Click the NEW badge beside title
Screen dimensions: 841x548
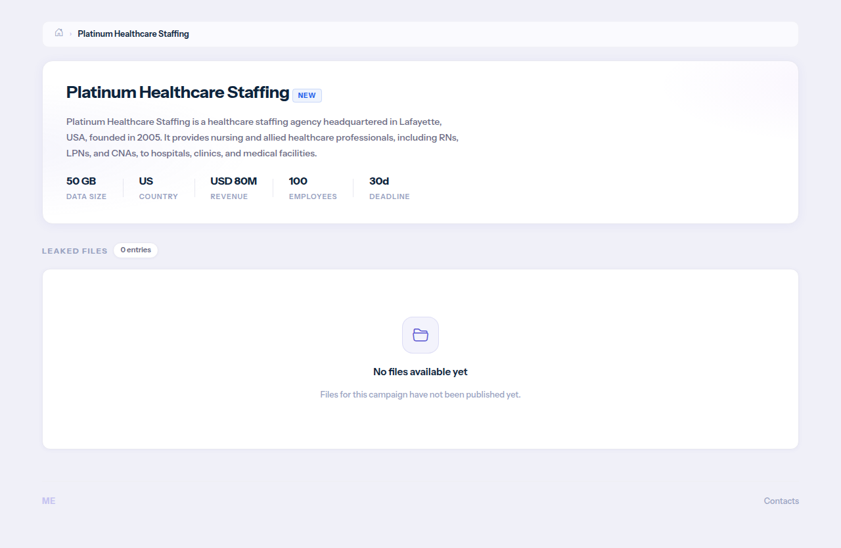pyautogui.click(x=307, y=95)
